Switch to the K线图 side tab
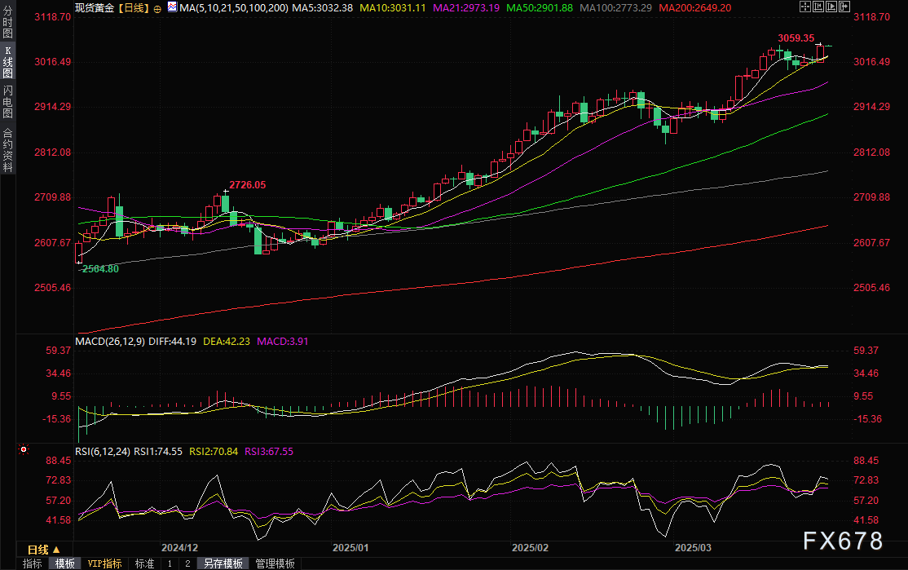The width and height of the screenshot is (908, 570). [7, 62]
